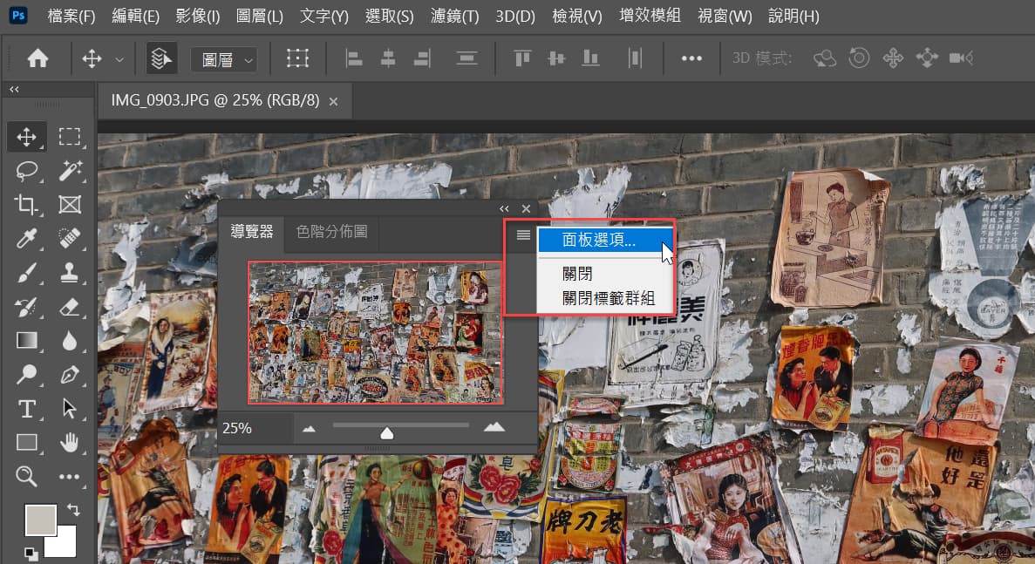Distribute vertical centers evenly button
Screen dimensions: 1035x564
coord(466,58)
